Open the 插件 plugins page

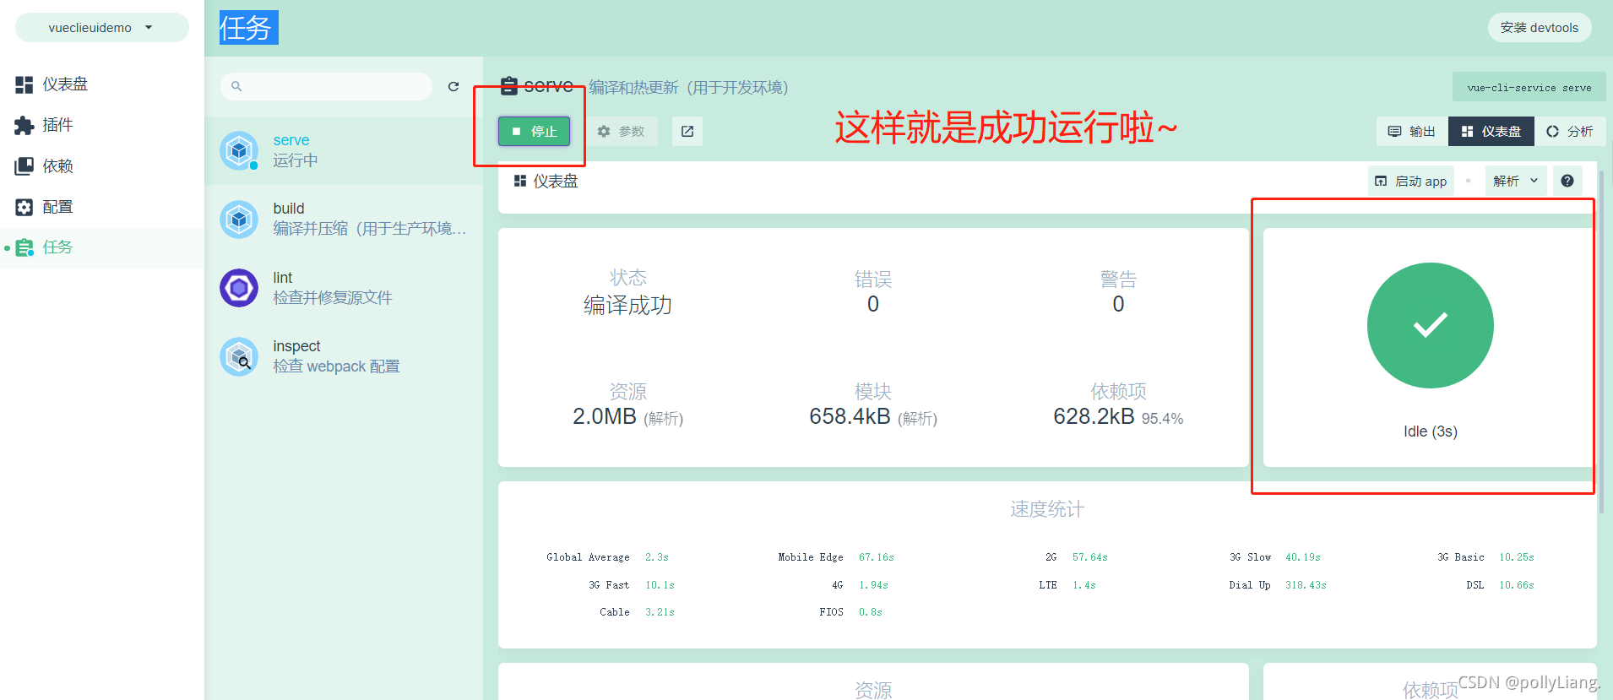101,125
